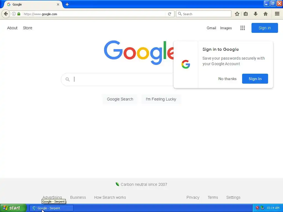283x212 pixels.
Task: Show site information via the info icon
Action: (x=14, y=14)
